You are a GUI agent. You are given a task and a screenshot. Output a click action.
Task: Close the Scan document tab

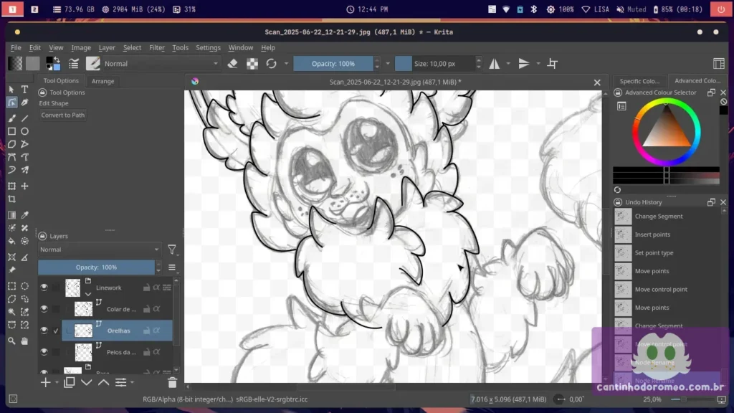point(597,82)
